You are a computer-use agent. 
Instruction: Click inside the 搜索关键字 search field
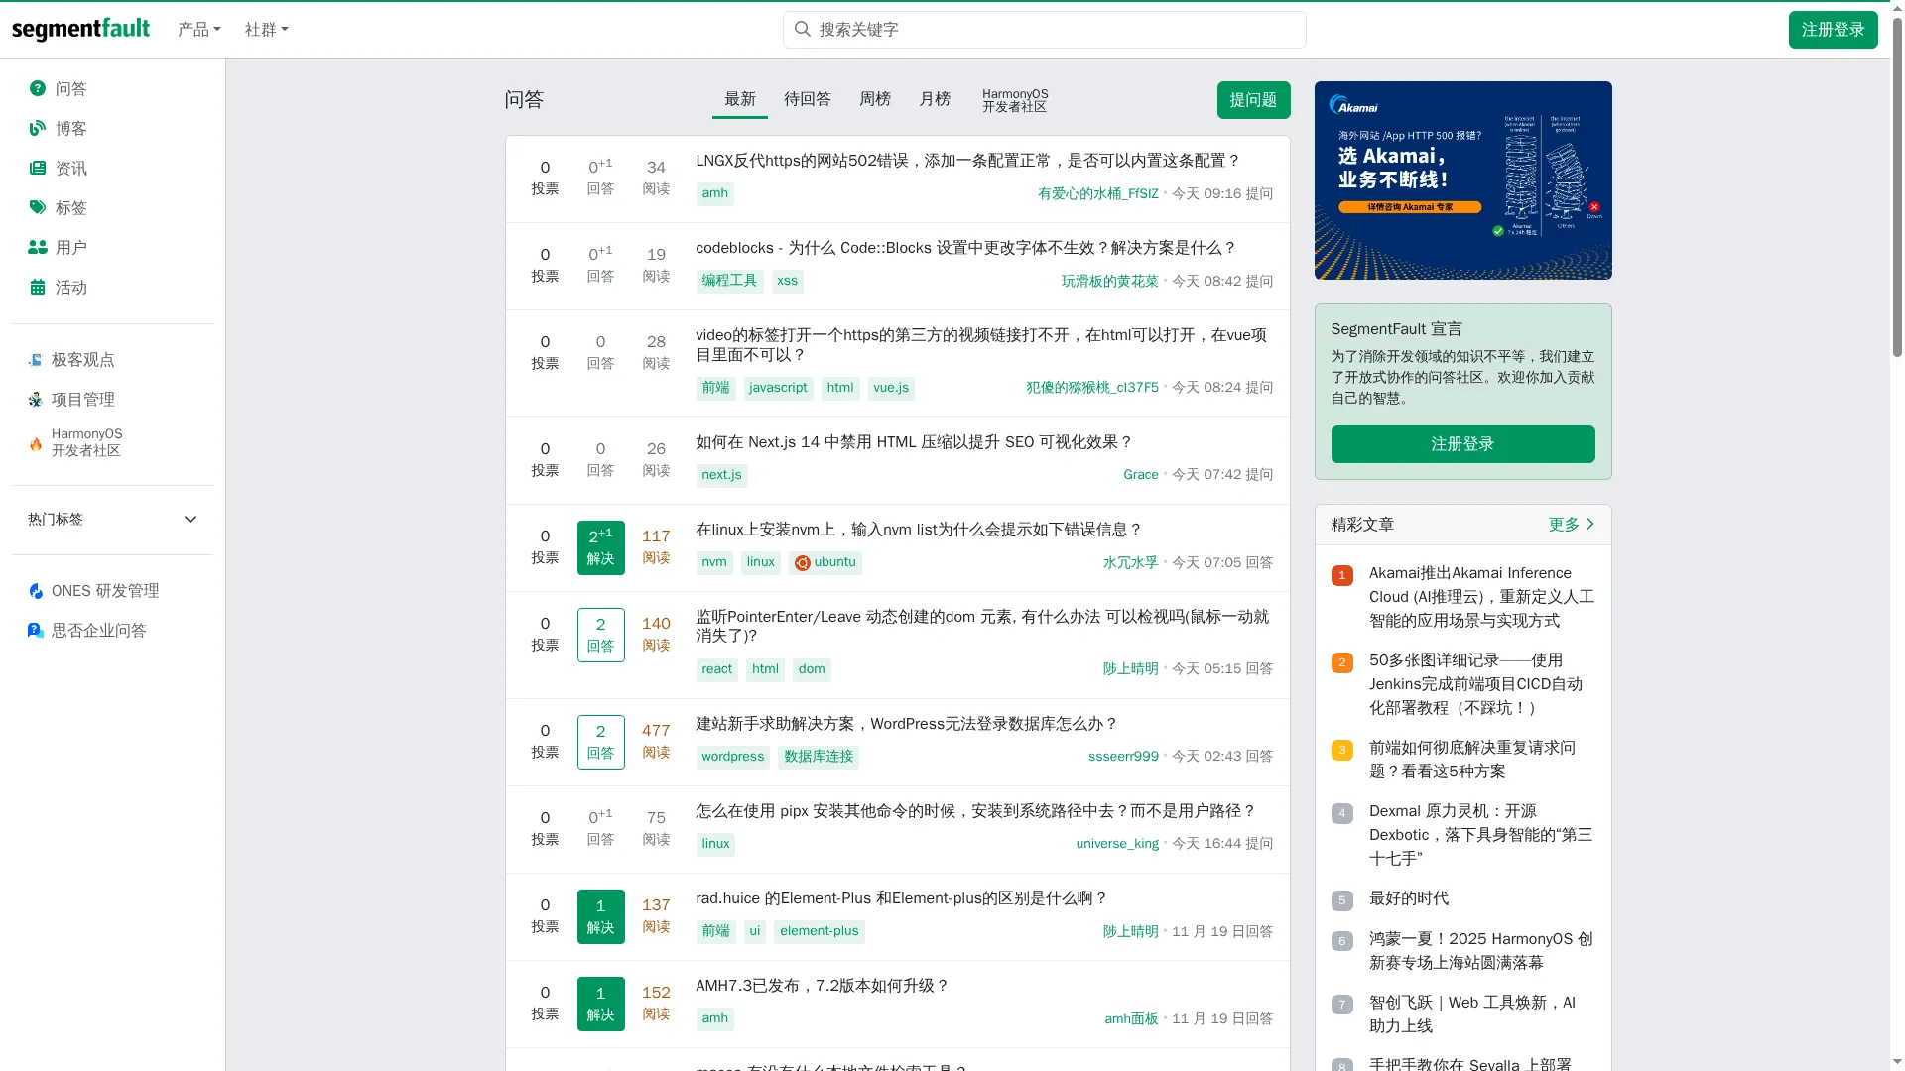coord(1044,29)
